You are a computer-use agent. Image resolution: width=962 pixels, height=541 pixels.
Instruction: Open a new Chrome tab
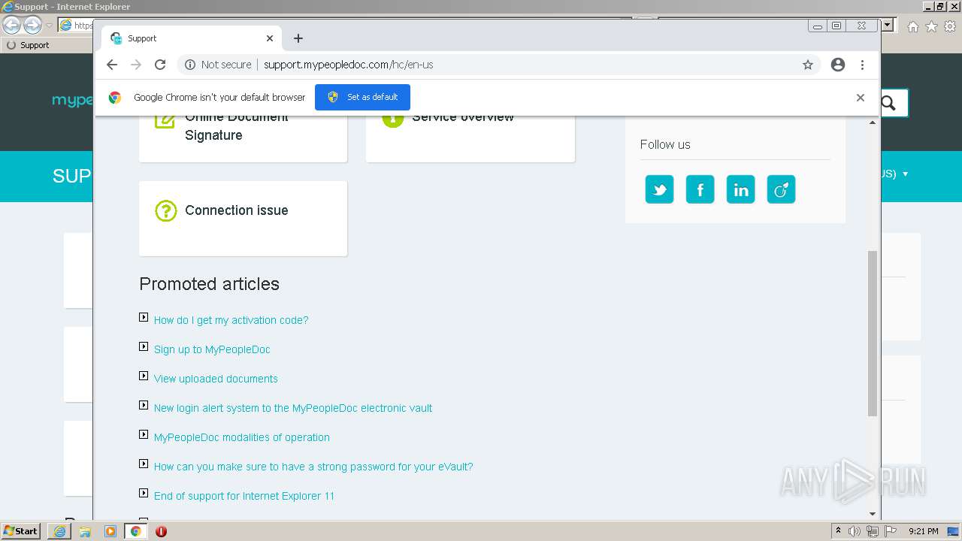(298, 38)
